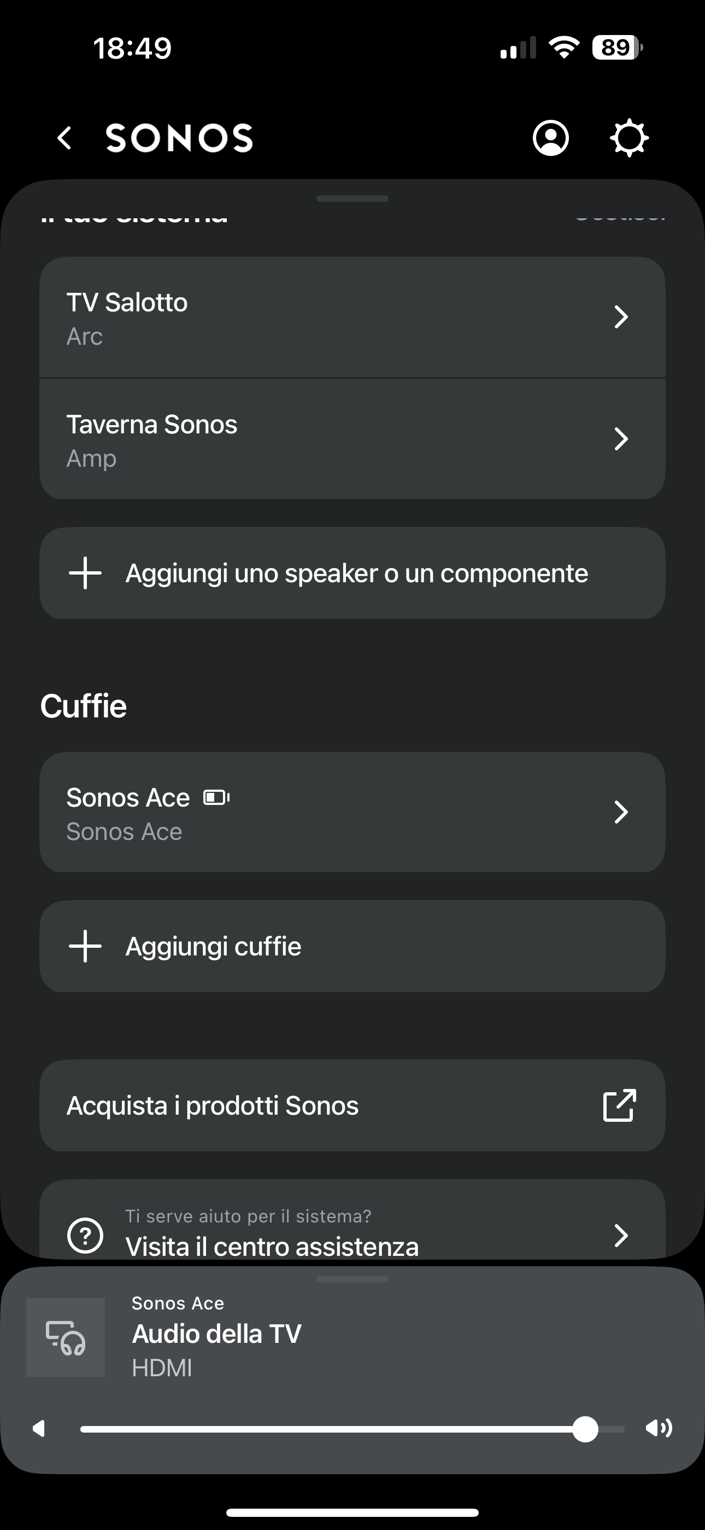Expand TV Salotto details via chevron
This screenshot has height=1530, width=705.
coord(621,317)
